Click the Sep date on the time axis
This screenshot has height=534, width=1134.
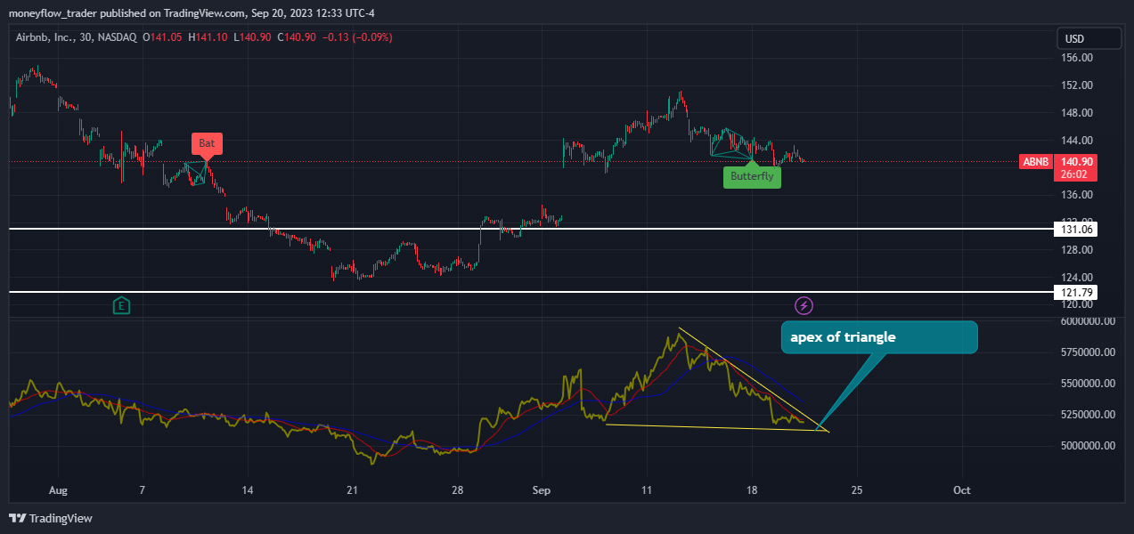tap(543, 490)
